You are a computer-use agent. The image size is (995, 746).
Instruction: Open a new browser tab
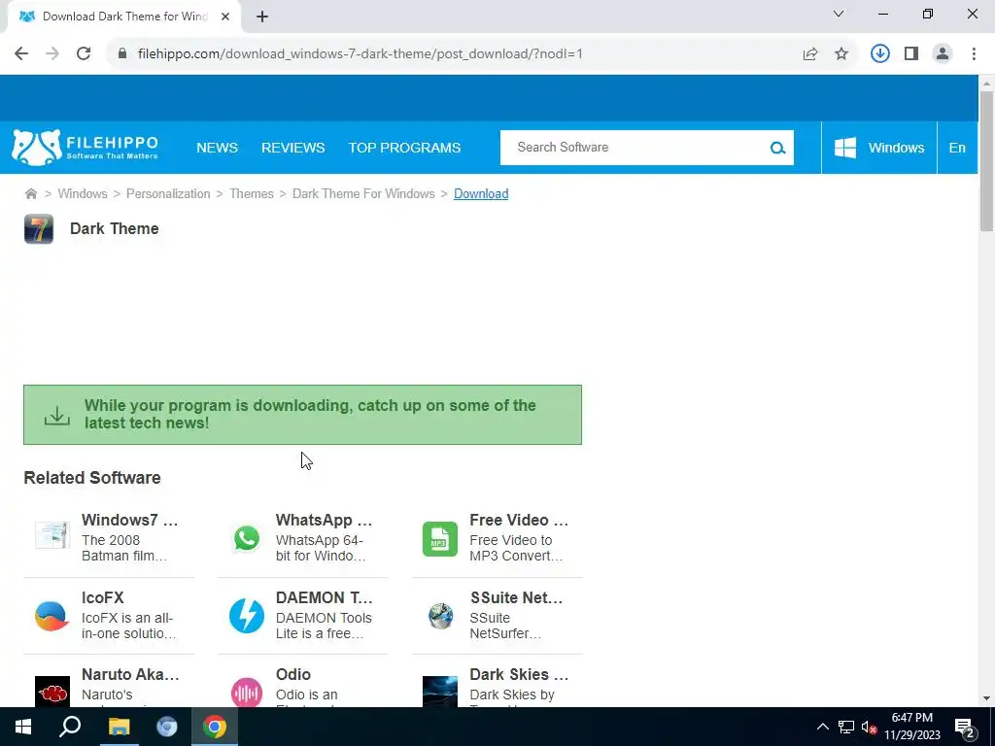point(262,17)
